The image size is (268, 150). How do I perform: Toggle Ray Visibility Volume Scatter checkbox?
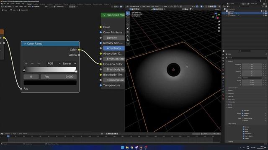[243, 136]
